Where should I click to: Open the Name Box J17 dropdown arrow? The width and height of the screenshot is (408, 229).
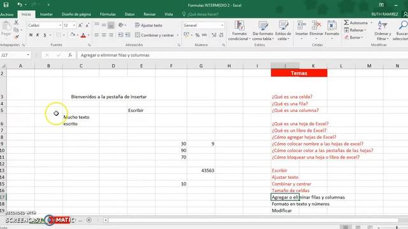coord(28,55)
